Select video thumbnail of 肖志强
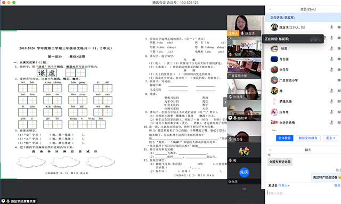 click(244, 132)
